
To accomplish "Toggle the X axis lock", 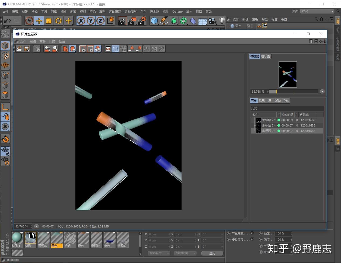I will pos(81,21).
